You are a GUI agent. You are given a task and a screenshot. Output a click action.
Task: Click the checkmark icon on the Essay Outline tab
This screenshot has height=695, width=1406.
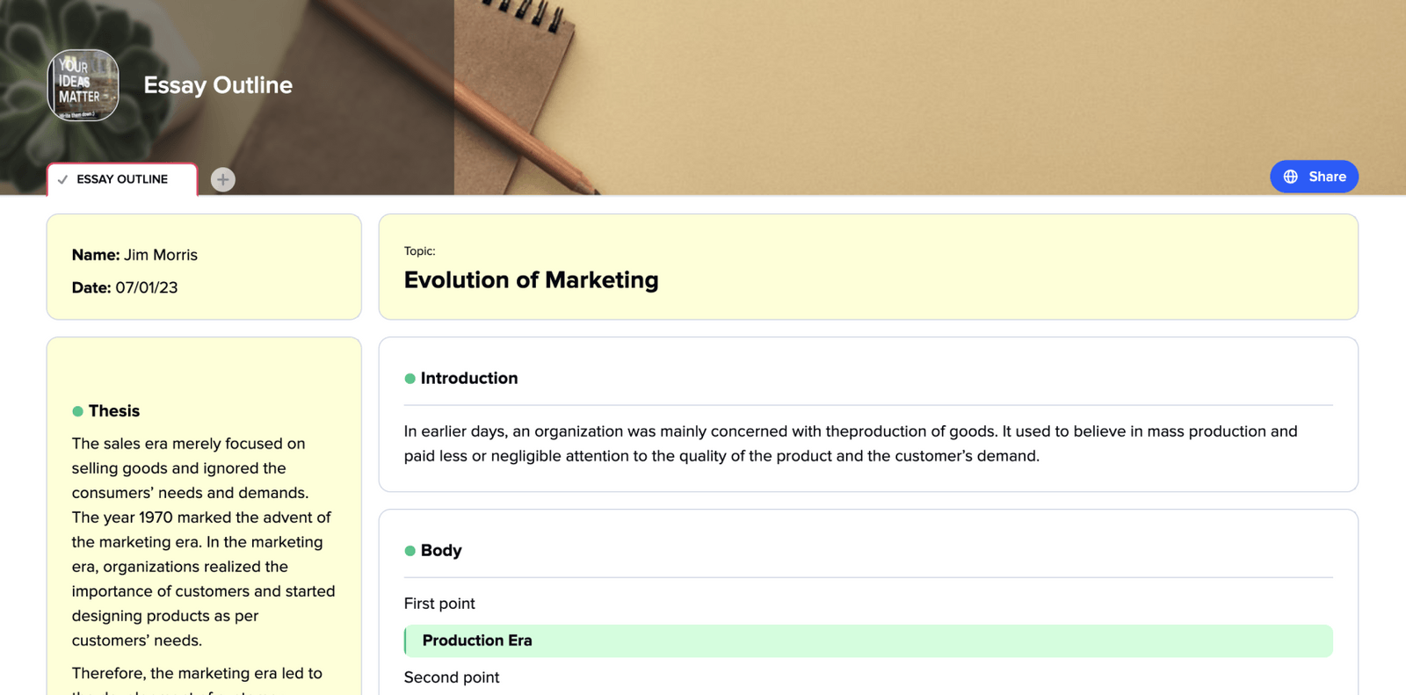(x=61, y=178)
